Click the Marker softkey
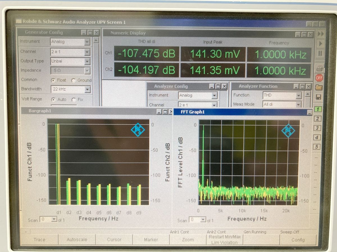 tap(151, 240)
